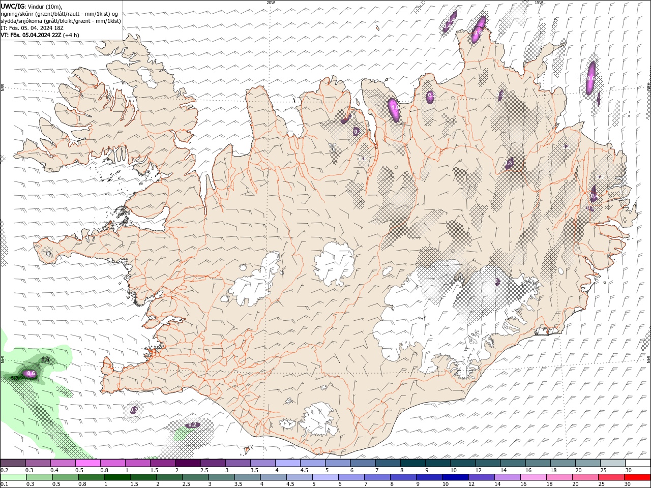Click the dark teal swatch at 8 on the snow scale
Image resolution: width=651 pixels, height=488 pixels.
[412, 463]
